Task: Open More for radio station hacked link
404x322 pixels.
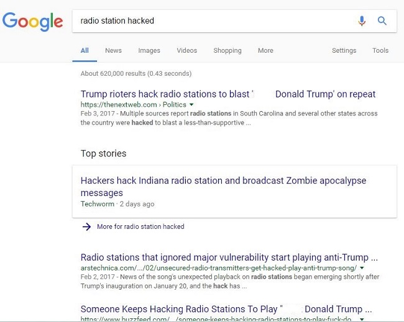Action: (140, 226)
